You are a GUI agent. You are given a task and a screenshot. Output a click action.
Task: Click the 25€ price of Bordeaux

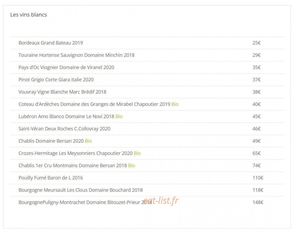point(257,43)
